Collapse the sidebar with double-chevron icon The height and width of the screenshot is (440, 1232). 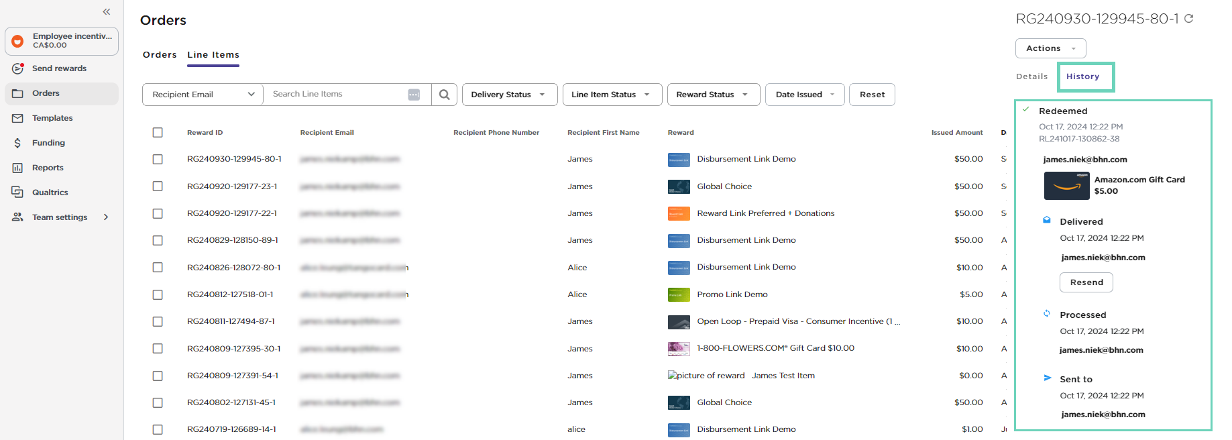click(107, 12)
